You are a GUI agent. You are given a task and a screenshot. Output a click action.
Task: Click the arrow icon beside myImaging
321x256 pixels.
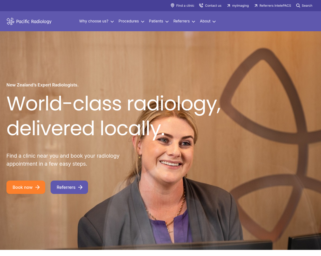click(x=229, y=6)
